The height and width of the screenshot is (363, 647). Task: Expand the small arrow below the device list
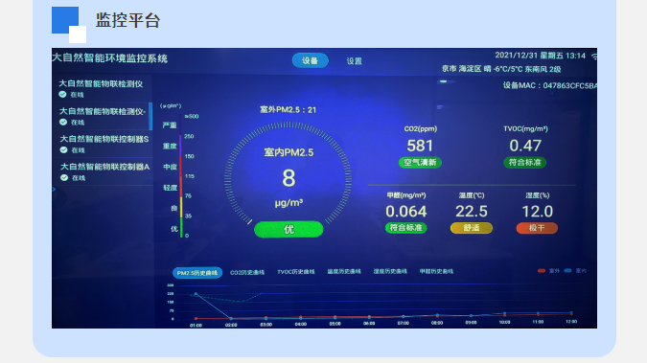point(54,190)
